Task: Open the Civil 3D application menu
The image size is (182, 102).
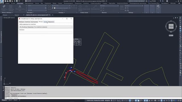Action: [x=2, y=2]
